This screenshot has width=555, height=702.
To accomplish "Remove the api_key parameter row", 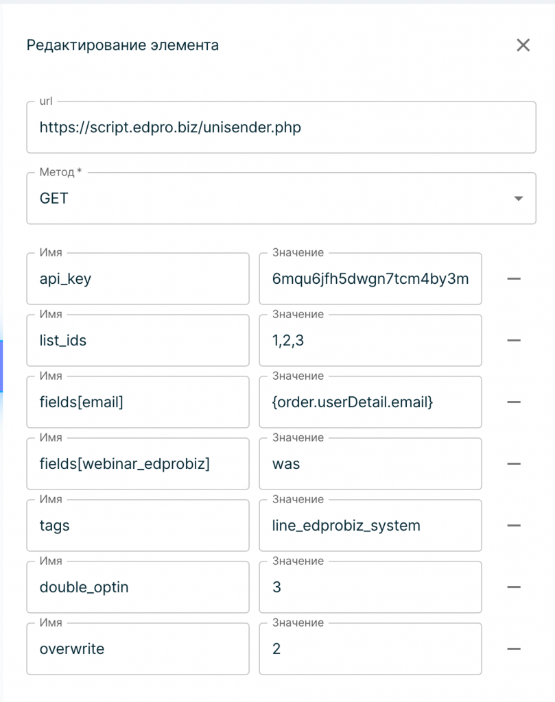I will 514,278.
